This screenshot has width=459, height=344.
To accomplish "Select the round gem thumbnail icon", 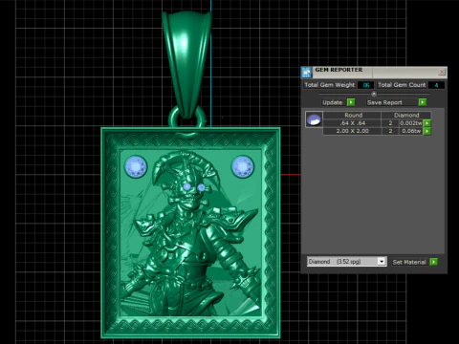I will tap(314, 119).
